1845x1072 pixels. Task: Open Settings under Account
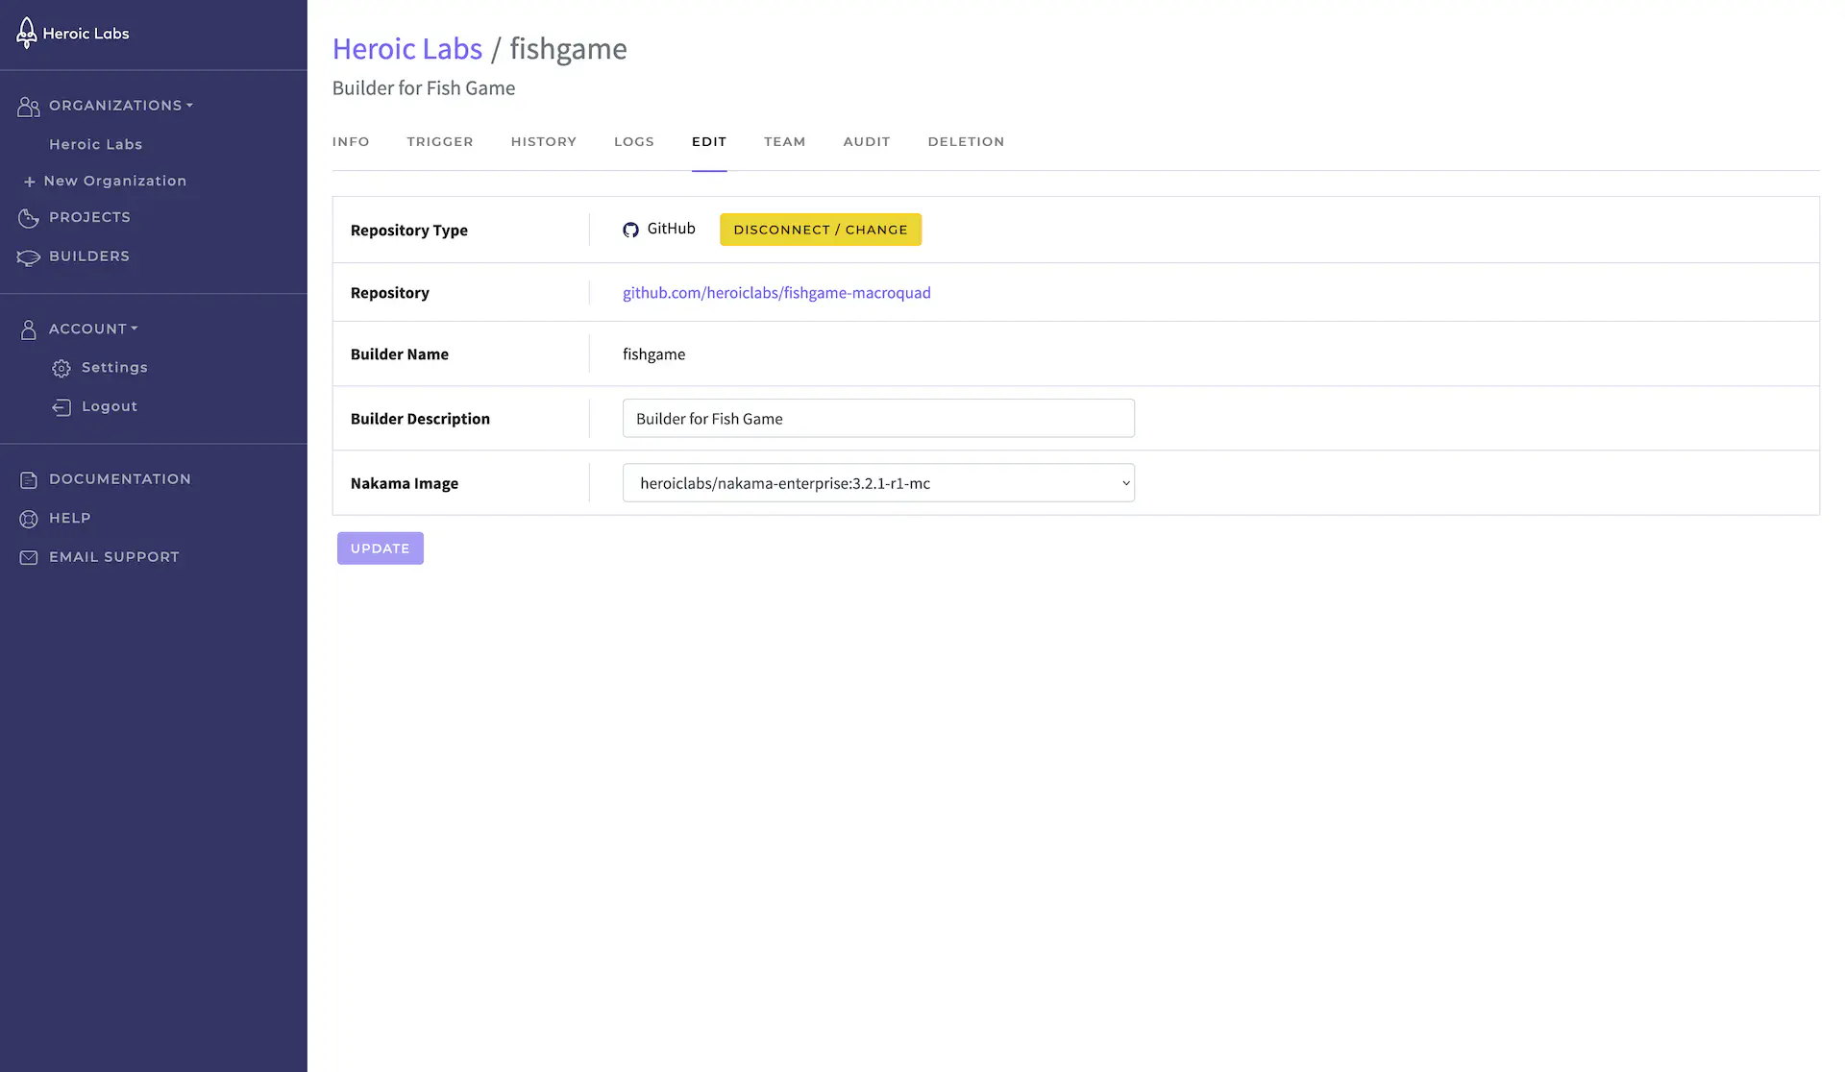pyautogui.click(x=114, y=367)
